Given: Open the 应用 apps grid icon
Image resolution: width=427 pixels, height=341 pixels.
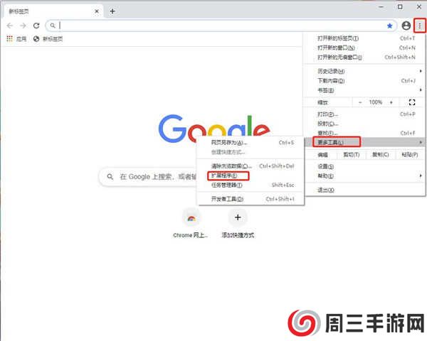Looking at the screenshot, I should tap(10, 39).
